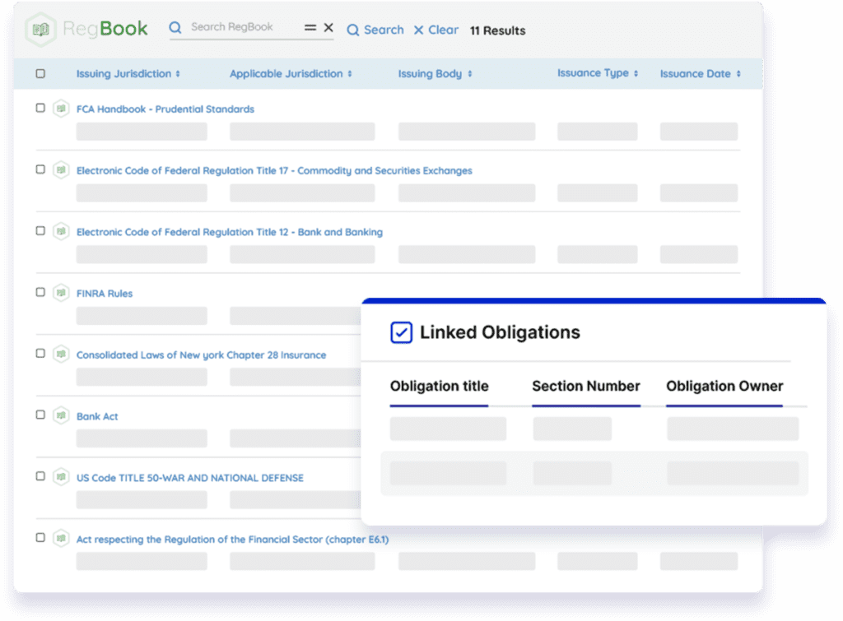This screenshot has width=843, height=621.
Task: Open the Bank Act link
Action: tap(97, 416)
